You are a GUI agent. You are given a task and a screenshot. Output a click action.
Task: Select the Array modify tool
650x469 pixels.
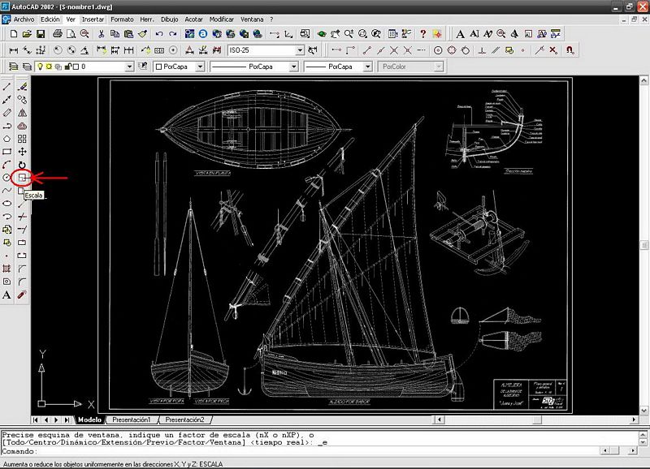tap(22, 139)
